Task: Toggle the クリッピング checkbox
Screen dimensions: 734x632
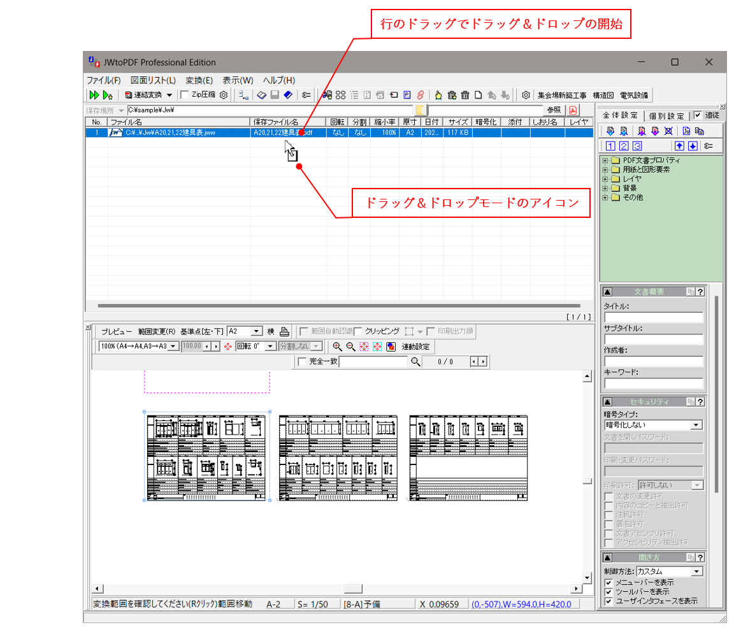Action: [357, 331]
